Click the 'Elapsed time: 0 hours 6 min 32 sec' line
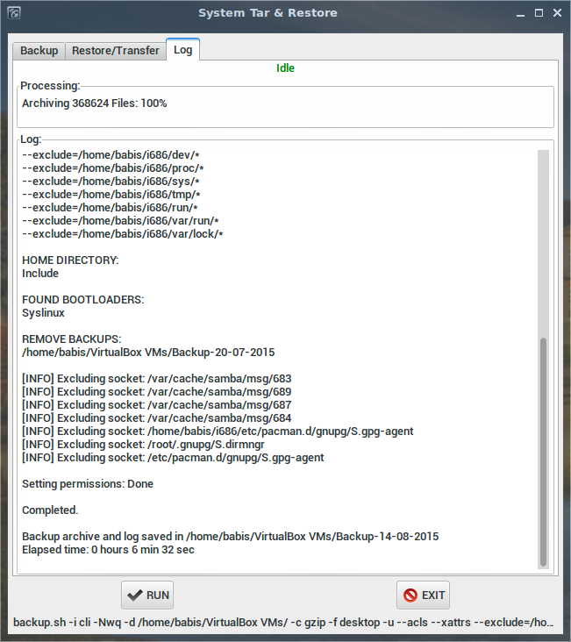Image resolution: width=571 pixels, height=642 pixels. coord(108,549)
